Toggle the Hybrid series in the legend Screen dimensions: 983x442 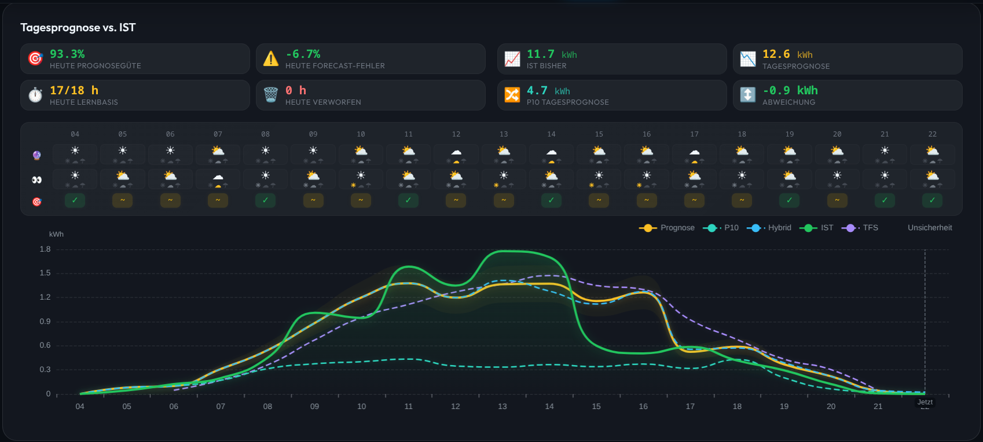(769, 228)
